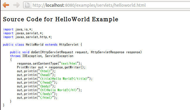Click the orange back arrow button
Screen dimensions: 190x110
tap(6, 5)
